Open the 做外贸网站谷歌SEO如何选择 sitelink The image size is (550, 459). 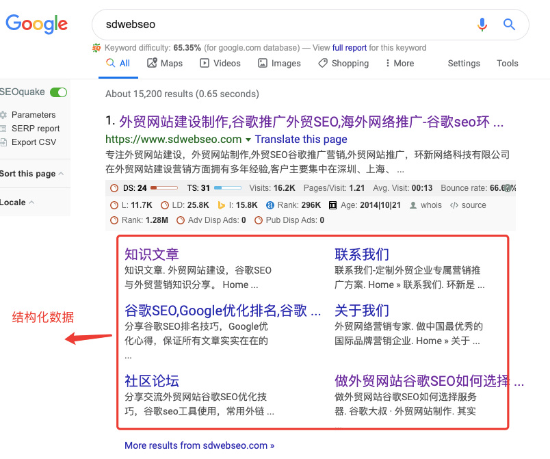coord(429,381)
